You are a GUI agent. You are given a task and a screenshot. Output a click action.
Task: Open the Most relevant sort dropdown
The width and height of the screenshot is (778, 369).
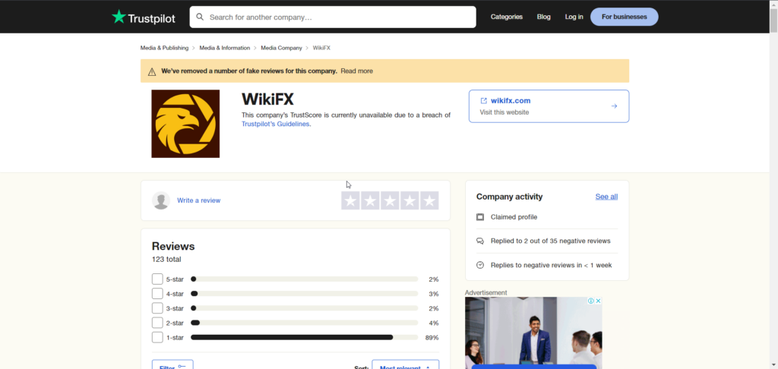pyautogui.click(x=406, y=364)
